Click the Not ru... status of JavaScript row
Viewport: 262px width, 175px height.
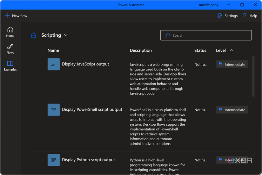pyautogui.click(x=201, y=65)
